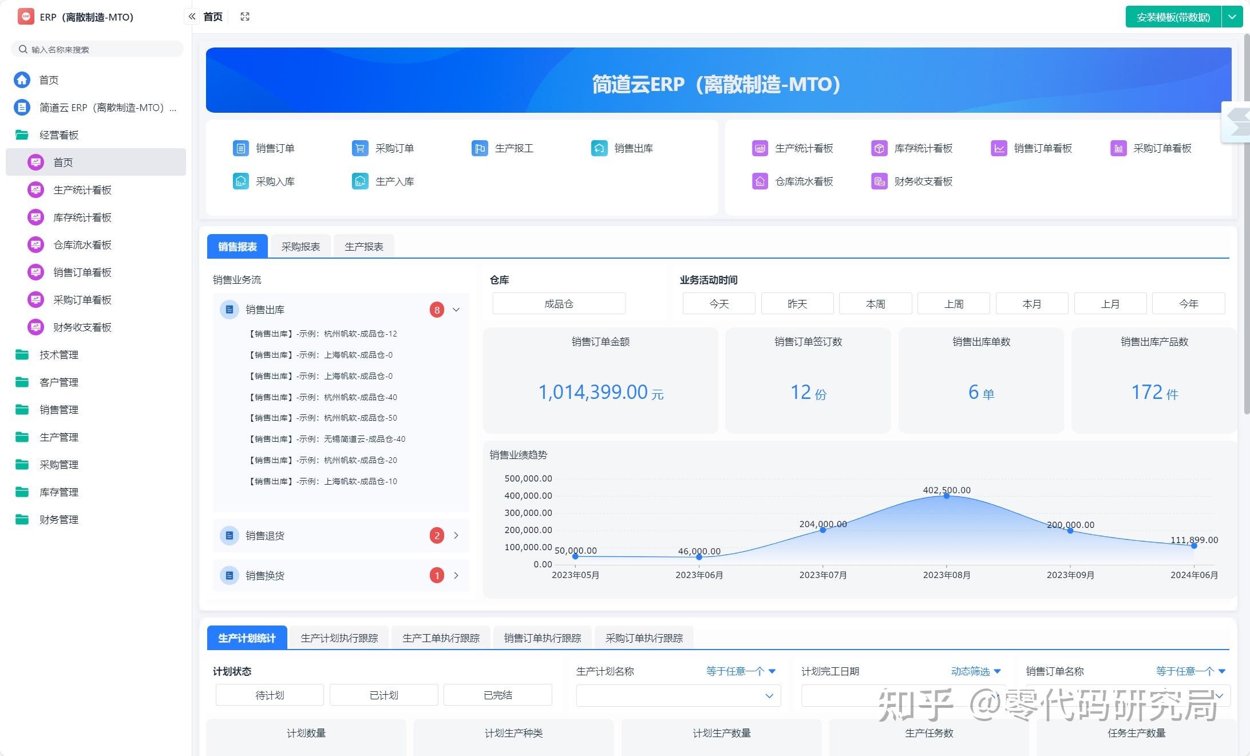Open the 销售订单 module icon
Viewport: 1250px width, 756px height.
(x=240, y=148)
